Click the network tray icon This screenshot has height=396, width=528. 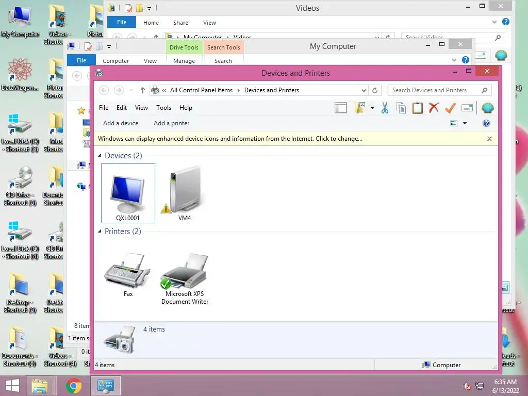(479, 386)
